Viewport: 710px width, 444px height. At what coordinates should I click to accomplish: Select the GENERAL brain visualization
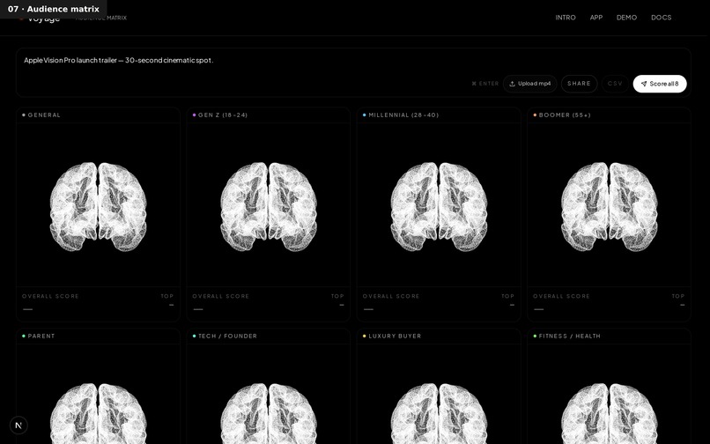pyautogui.click(x=99, y=207)
